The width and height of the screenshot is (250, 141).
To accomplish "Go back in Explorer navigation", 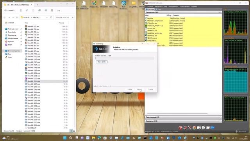I will [5, 17].
